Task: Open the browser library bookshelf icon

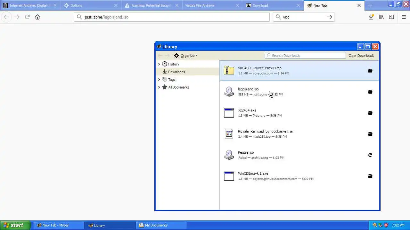Action: (x=381, y=17)
